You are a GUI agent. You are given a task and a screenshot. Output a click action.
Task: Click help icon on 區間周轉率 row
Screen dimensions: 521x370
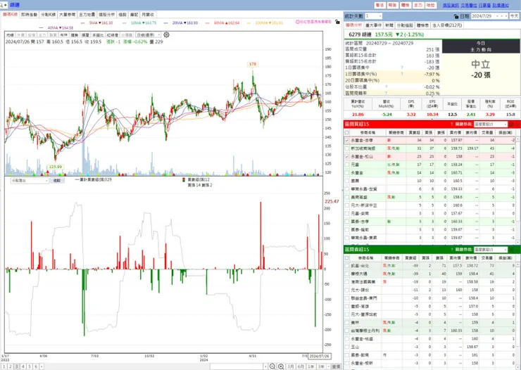pyautogui.click(x=386, y=93)
